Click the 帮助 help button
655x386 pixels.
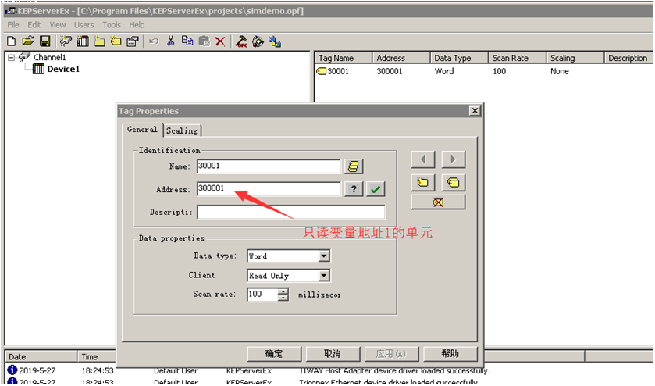450,354
